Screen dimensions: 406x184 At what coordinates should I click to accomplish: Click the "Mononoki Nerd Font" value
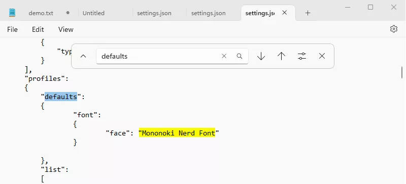click(179, 133)
